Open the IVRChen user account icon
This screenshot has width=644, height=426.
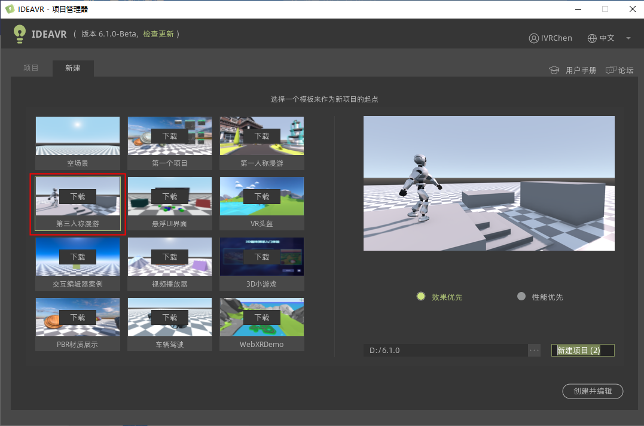(x=533, y=38)
